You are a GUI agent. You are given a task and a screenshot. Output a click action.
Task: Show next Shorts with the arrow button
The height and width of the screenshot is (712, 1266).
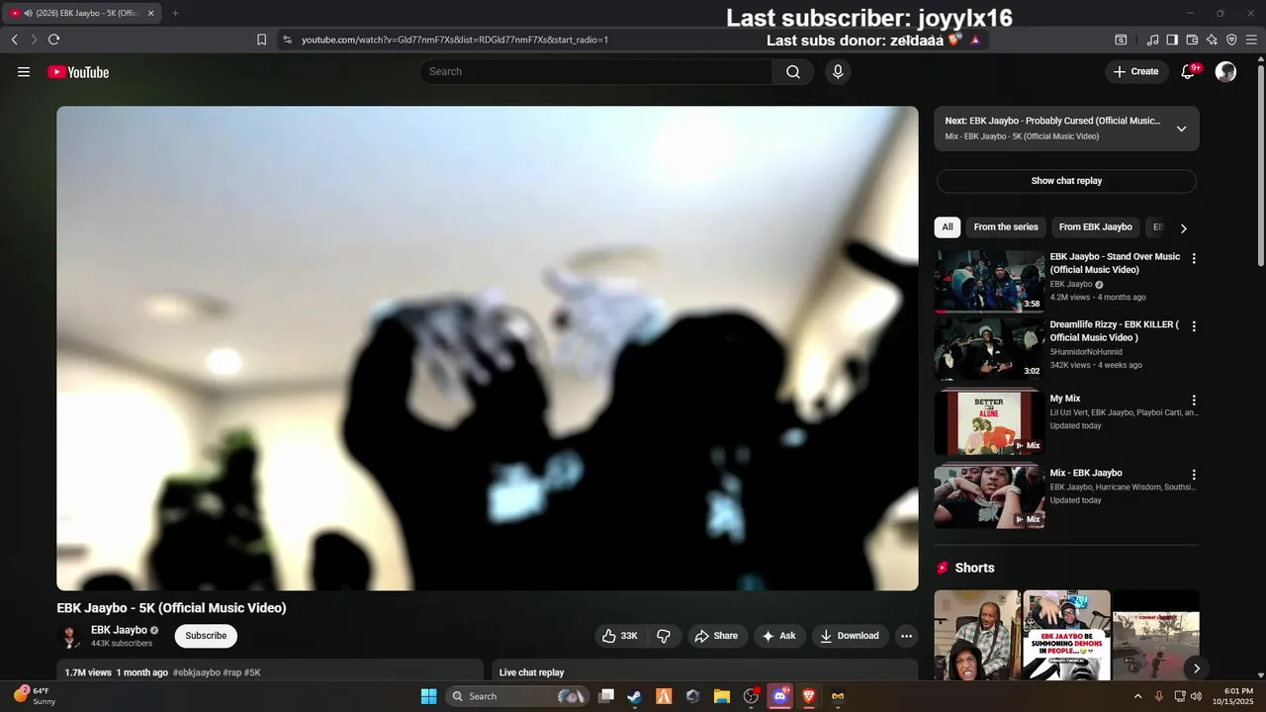pyautogui.click(x=1196, y=668)
